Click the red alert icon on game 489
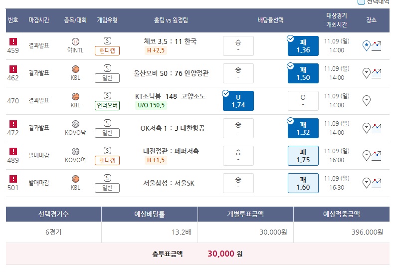This screenshot has height=273, width=397. coord(13,151)
